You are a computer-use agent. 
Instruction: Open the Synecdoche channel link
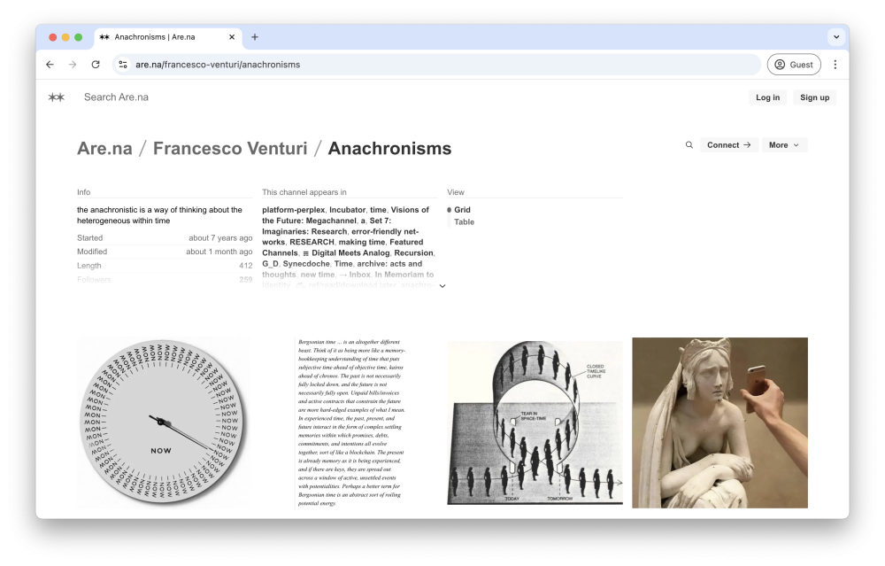[306, 264]
